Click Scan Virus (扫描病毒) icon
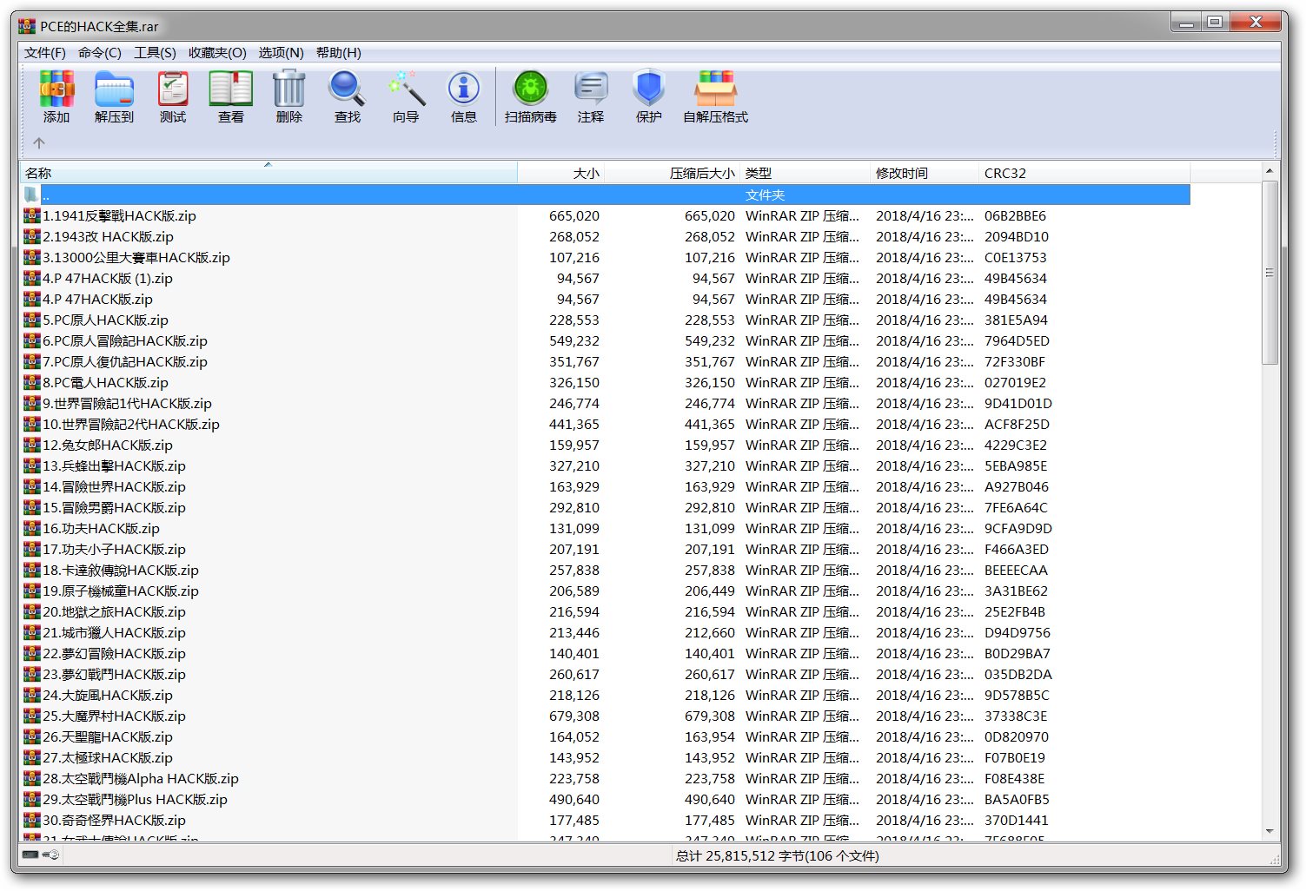Viewport: 1306px width, 891px height. (x=530, y=89)
